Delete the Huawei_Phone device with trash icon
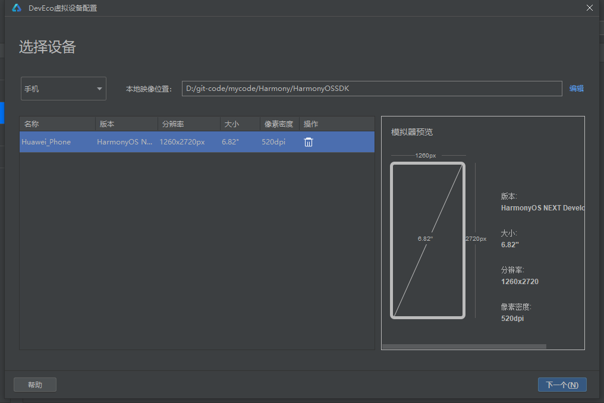The height and width of the screenshot is (403, 604). 309,142
